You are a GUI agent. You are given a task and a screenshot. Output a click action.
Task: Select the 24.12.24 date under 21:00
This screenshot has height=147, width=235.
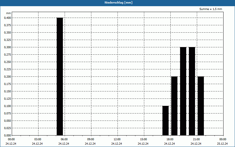click(x=196, y=144)
